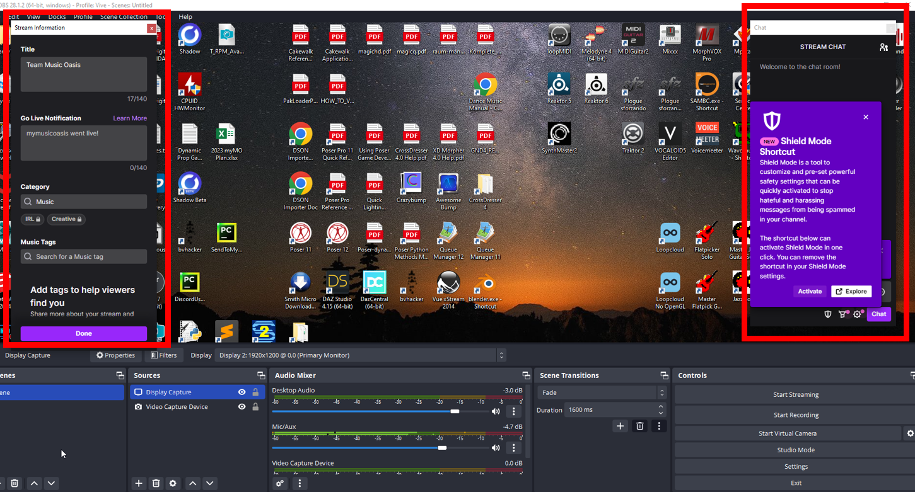Open the community users icon in Stream Chat

point(883,47)
